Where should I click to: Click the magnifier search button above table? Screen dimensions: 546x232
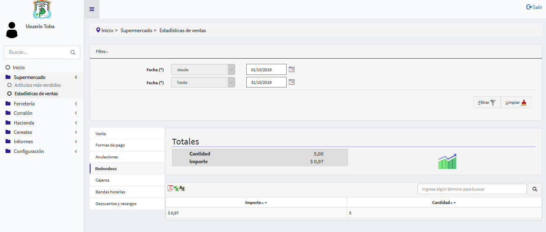(535, 189)
